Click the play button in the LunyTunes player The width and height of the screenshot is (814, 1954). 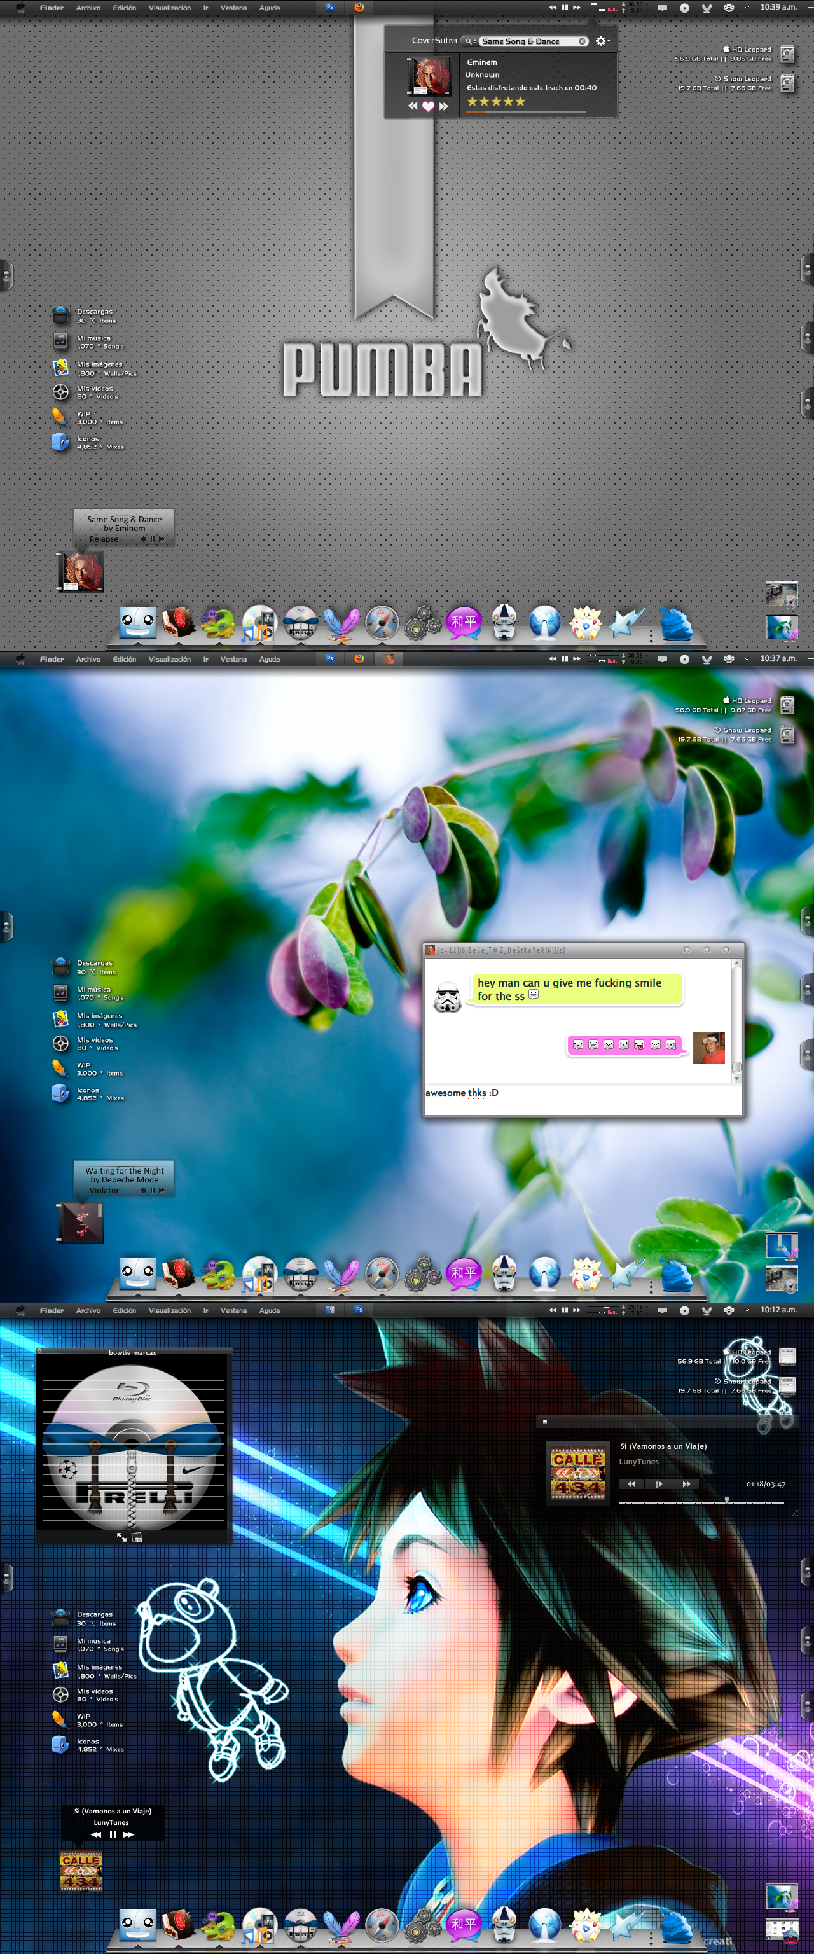[658, 1485]
